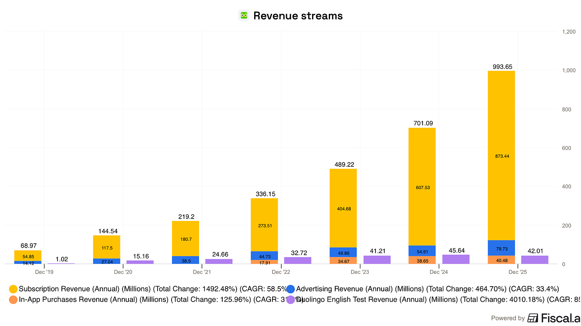Click the Dec '23 x-axis label
This screenshot has width=581, height=326.
[360, 272]
